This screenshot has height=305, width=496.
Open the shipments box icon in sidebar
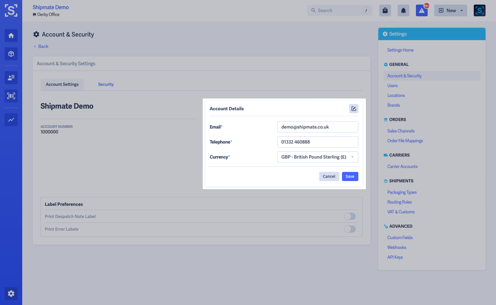[11, 54]
